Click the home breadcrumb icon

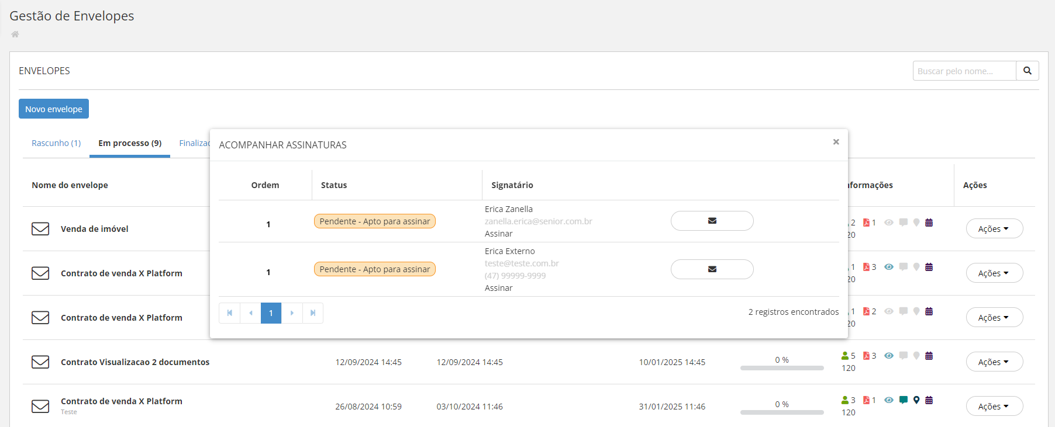(x=15, y=34)
